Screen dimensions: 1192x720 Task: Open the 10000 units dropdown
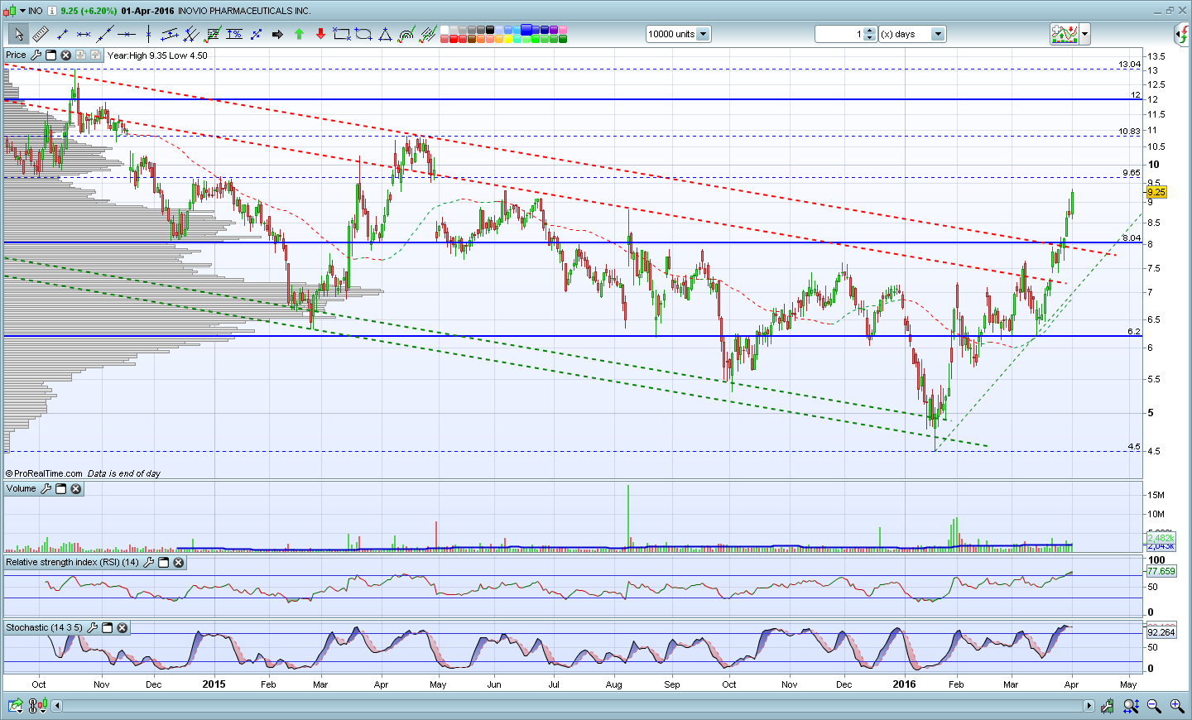[x=703, y=34]
